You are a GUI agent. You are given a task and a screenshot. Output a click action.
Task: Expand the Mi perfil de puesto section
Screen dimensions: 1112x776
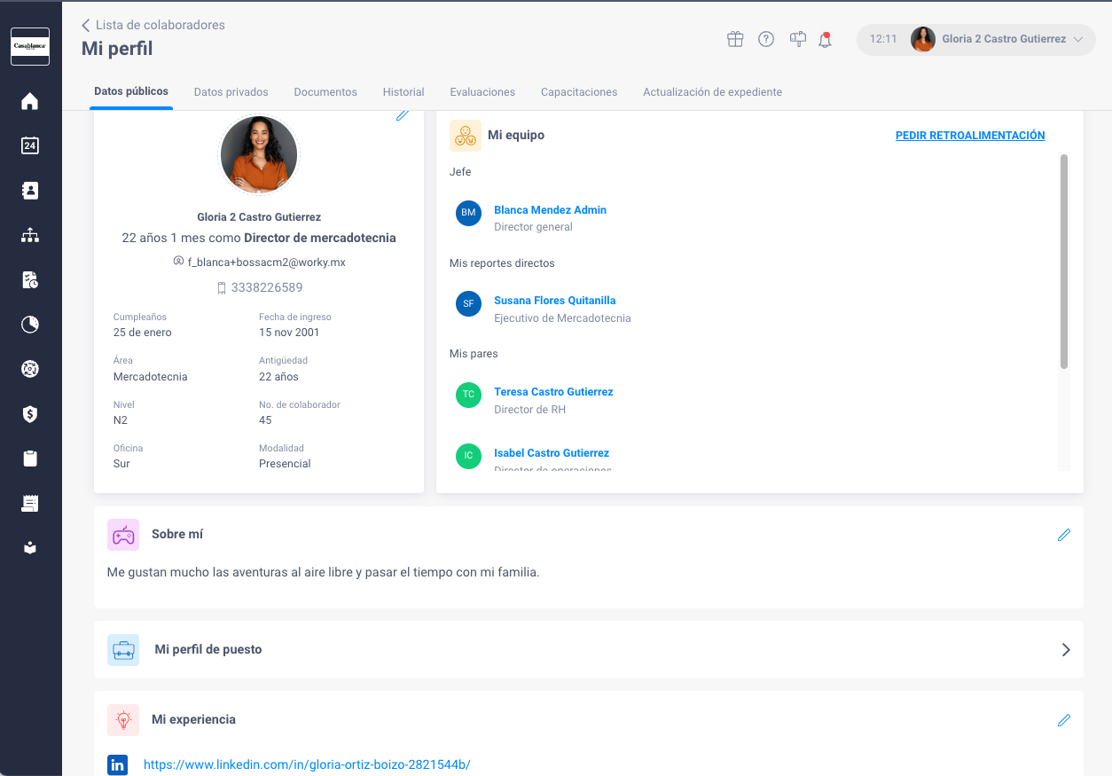point(589,649)
